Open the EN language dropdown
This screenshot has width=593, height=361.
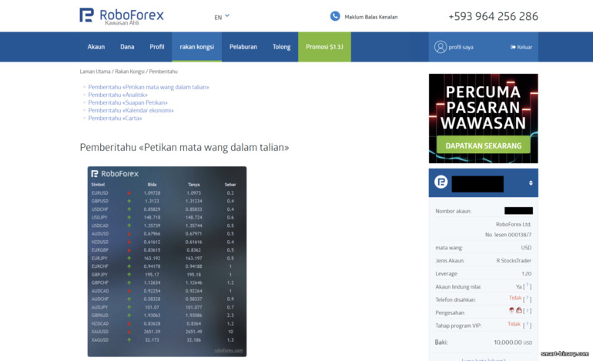222,17
